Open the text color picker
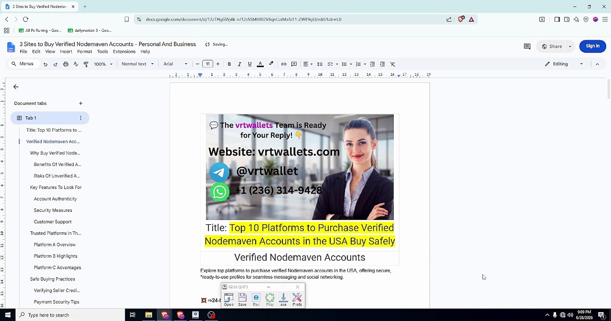Screen dimensions: 611x321 (260, 64)
